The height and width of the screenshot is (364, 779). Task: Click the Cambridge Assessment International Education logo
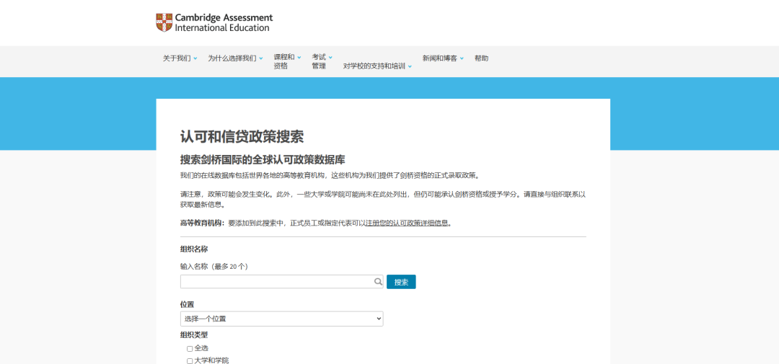pos(214,23)
